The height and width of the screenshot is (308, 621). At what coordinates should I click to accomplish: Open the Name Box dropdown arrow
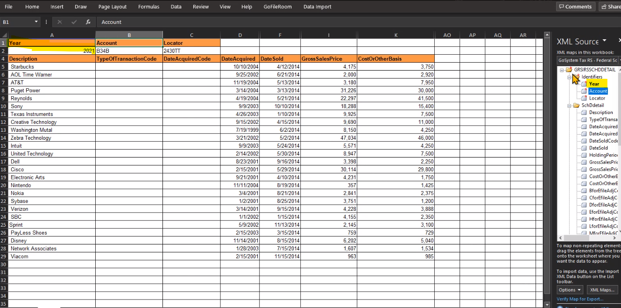click(36, 22)
